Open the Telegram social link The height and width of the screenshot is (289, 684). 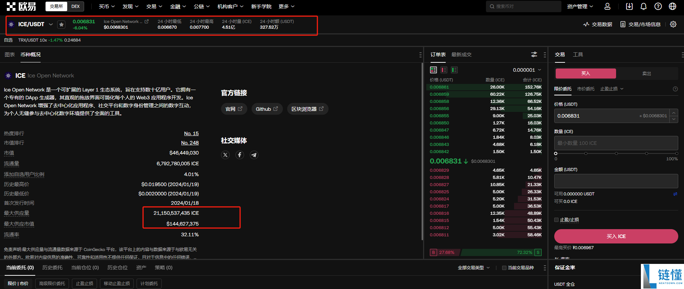[254, 155]
